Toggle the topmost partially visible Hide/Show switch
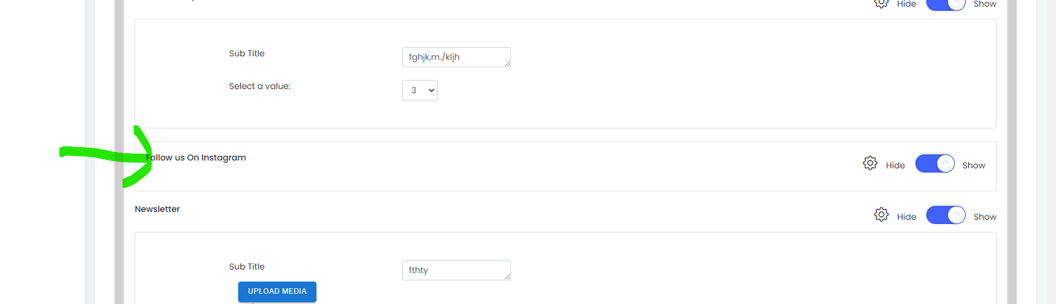 click(x=946, y=5)
